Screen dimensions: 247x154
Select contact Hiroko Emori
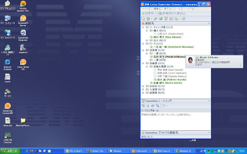pos(170,34)
